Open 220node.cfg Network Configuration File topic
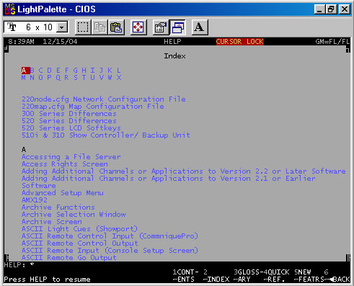 104,99
